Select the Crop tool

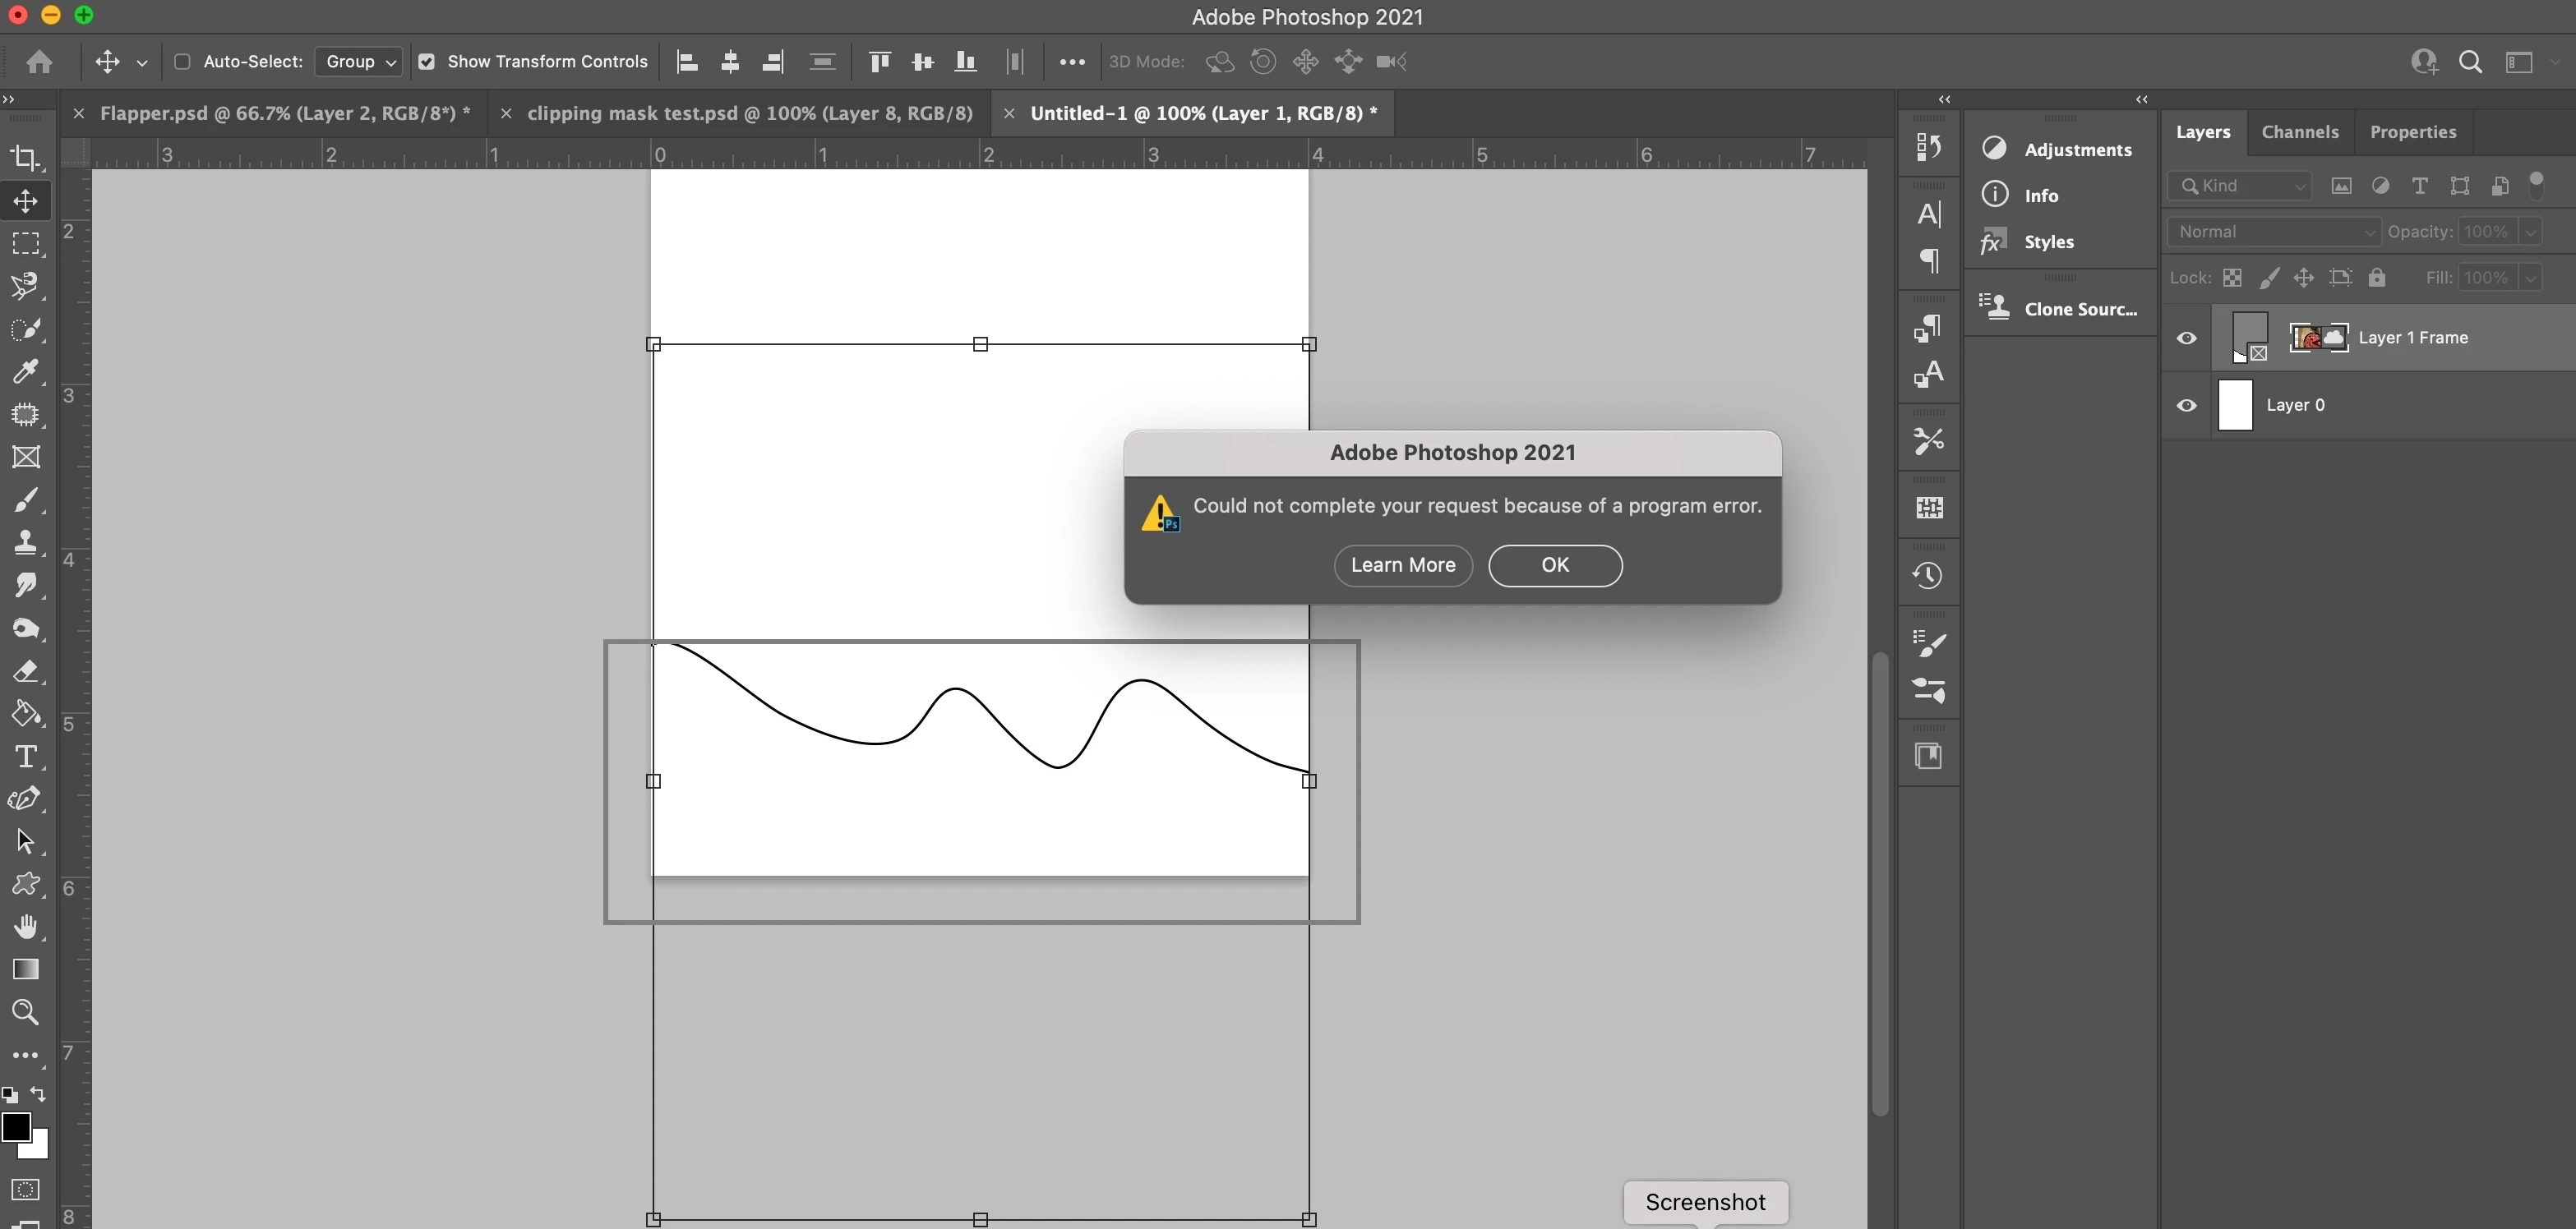[25, 158]
